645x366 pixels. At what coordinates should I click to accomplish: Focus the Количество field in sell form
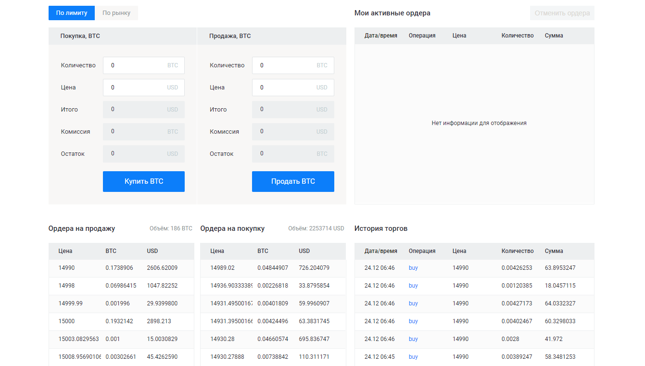click(x=293, y=65)
